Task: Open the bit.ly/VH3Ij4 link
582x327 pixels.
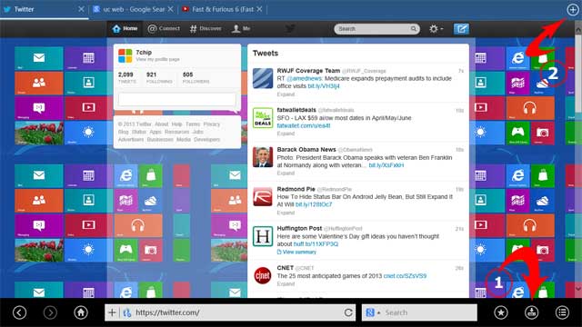Action: [x=324, y=86]
